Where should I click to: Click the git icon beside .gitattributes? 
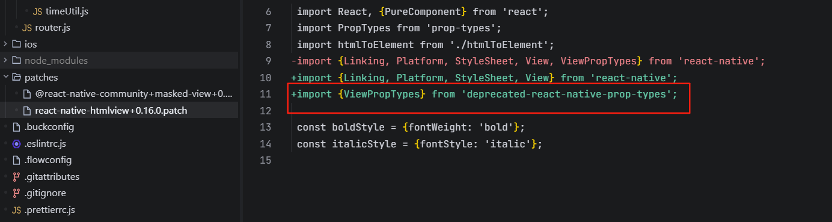click(x=16, y=177)
